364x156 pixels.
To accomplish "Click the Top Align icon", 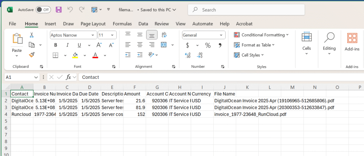I will (x=128, y=34).
